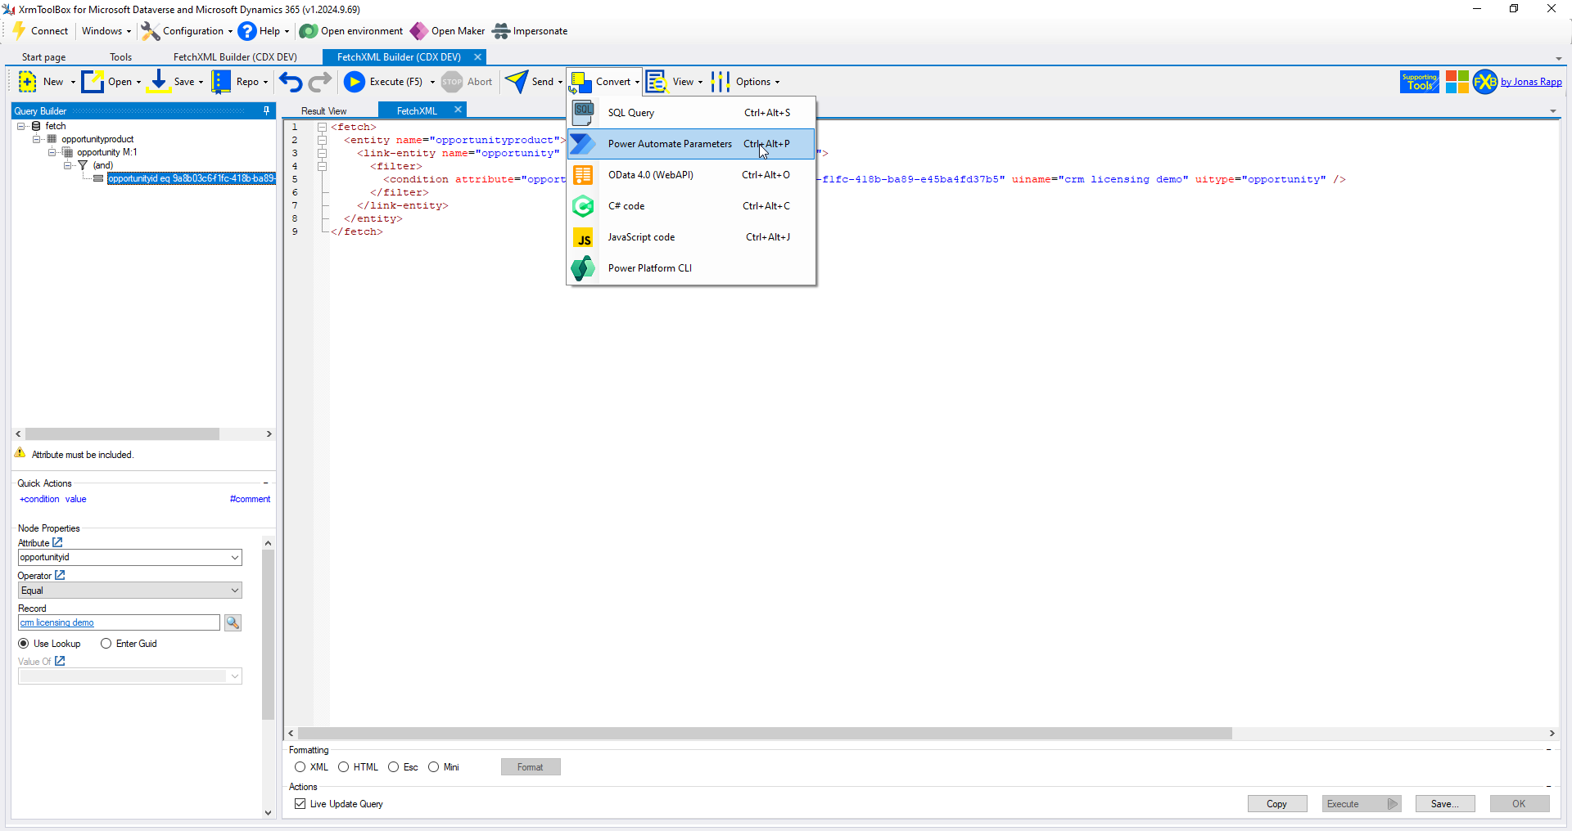Click the Open Maker icon
The image size is (1572, 831).
(419, 31)
